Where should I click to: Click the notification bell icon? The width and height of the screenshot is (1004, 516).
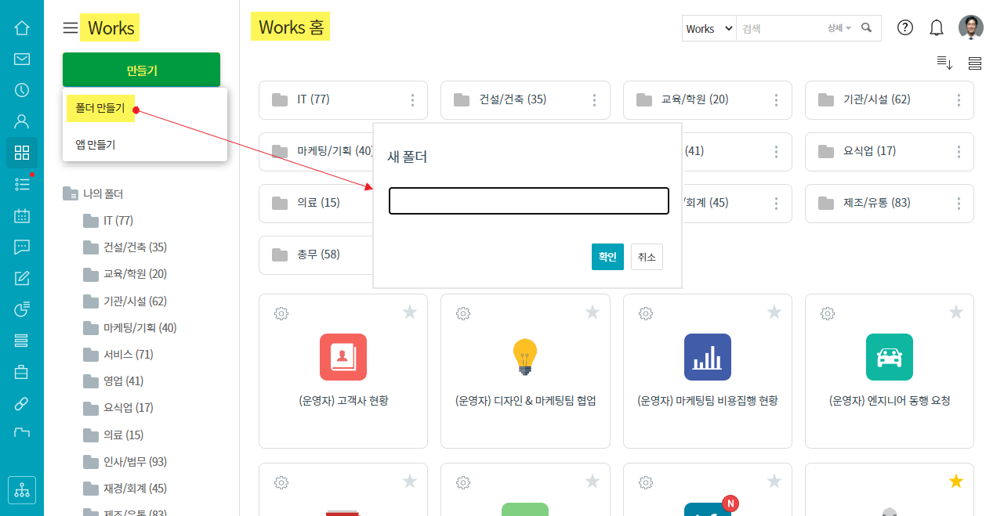(x=937, y=28)
